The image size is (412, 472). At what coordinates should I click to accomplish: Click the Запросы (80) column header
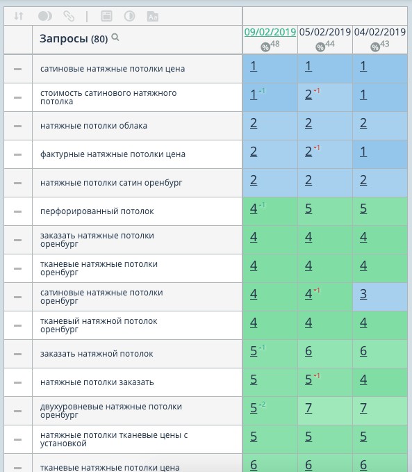tap(74, 38)
